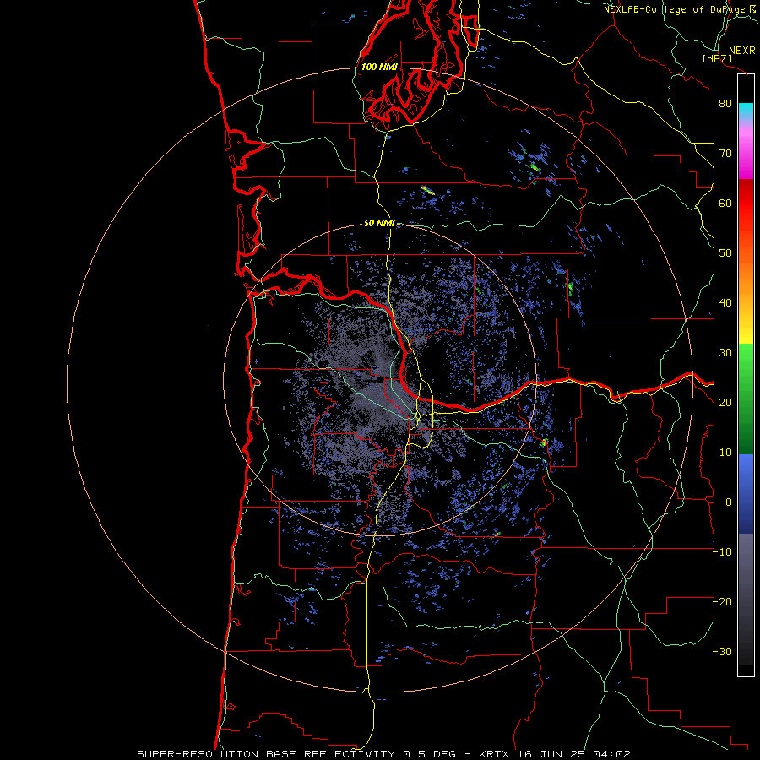Select the 100 NMI range ring label

pyautogui.click(x=379, y=67)
